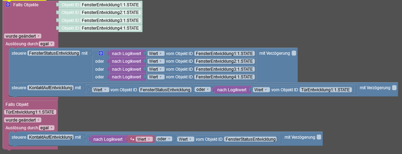402x154 pixels.
Task: Select trigger Objekt ID FensterEntwicklung3:1.STATE in green list
Action: 110,20
